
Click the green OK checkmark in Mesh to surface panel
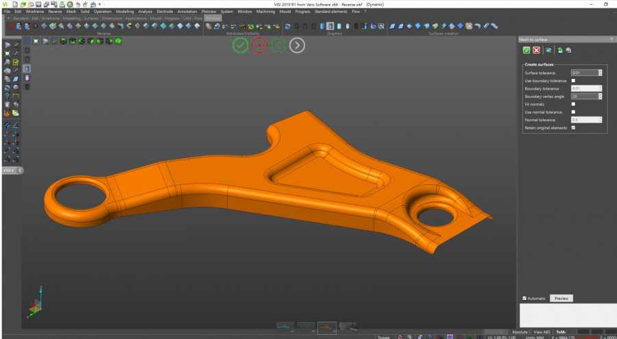527,50
